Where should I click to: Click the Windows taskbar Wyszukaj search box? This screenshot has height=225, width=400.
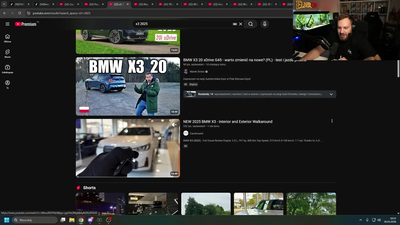pyautogui.click(x=35, y=220)
